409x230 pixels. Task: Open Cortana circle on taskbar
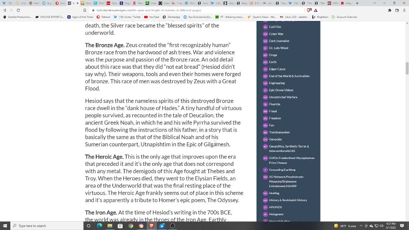pos(89,226)
